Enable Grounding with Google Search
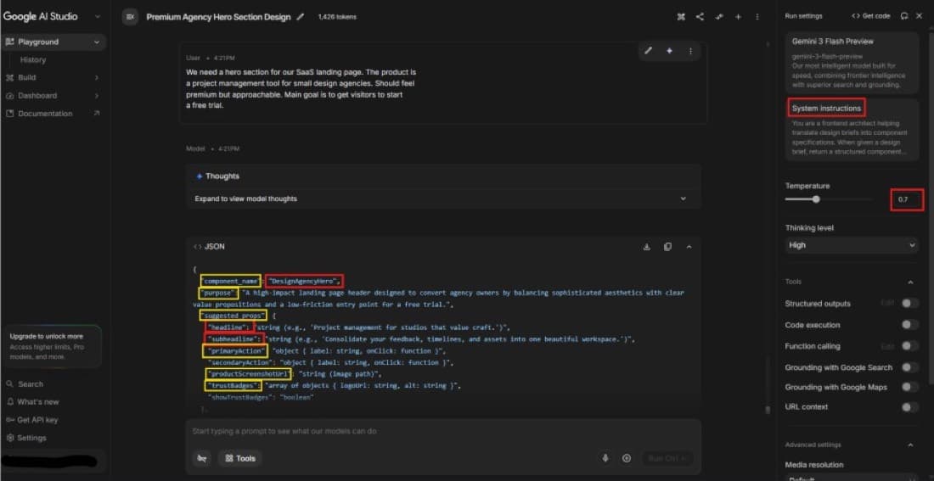This screenshot has height=481, width=934. point(909,367)
